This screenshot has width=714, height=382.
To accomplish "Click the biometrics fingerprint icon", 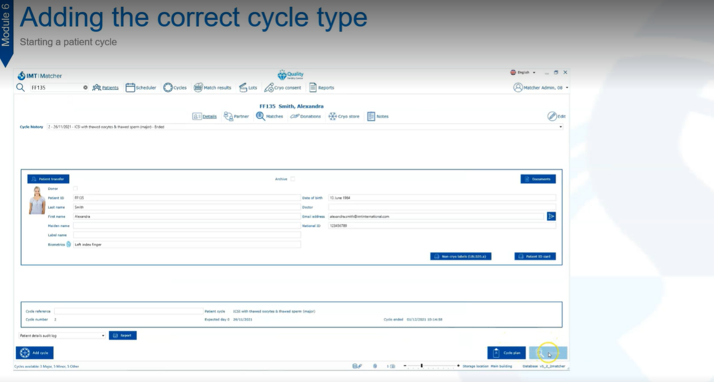I will 69,245.
